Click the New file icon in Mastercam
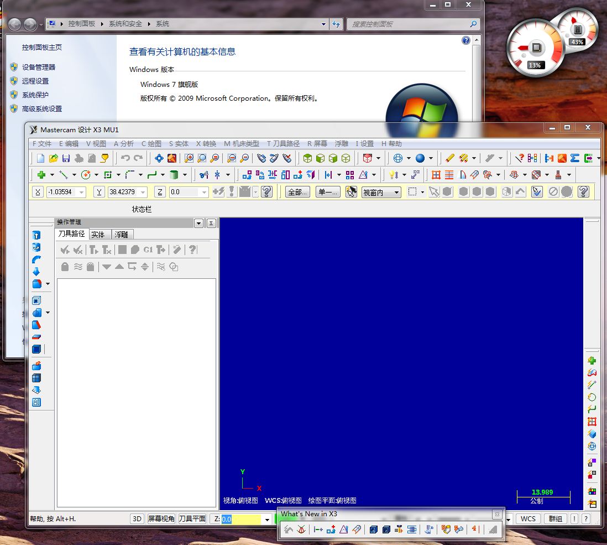The image size is (607, 545). tap(41, 158)
